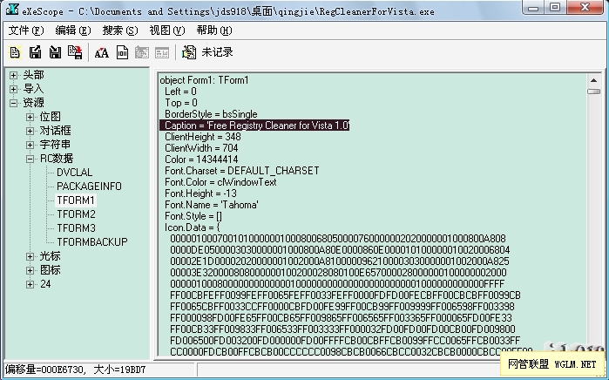The height and width of the screenshot is (380, 609).
Task: Expand the 对话框 tree node
Action: coord(30,131)
